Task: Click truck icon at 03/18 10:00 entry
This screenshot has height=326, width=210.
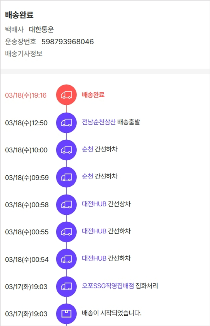Action: (x=66, y=150)
